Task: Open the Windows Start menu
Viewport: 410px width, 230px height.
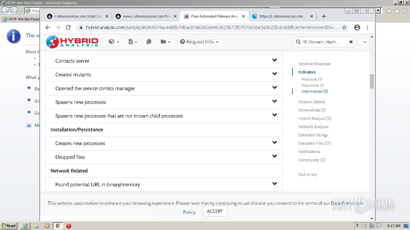Action: [x=9, y=226]
